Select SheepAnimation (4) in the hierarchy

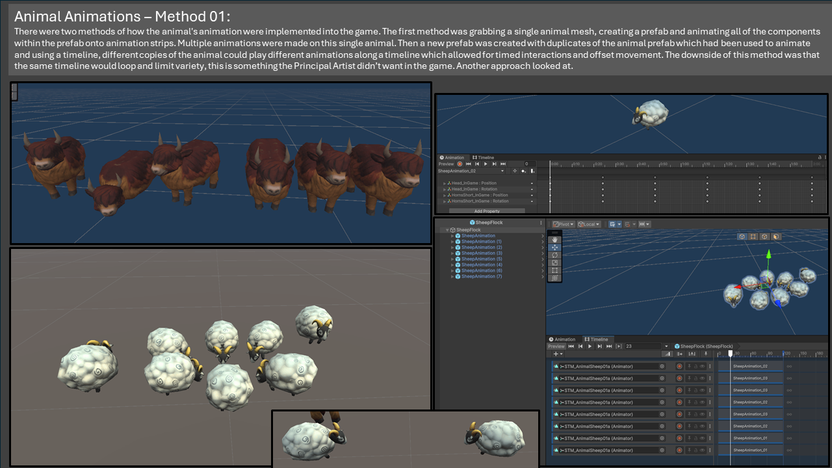482,265
